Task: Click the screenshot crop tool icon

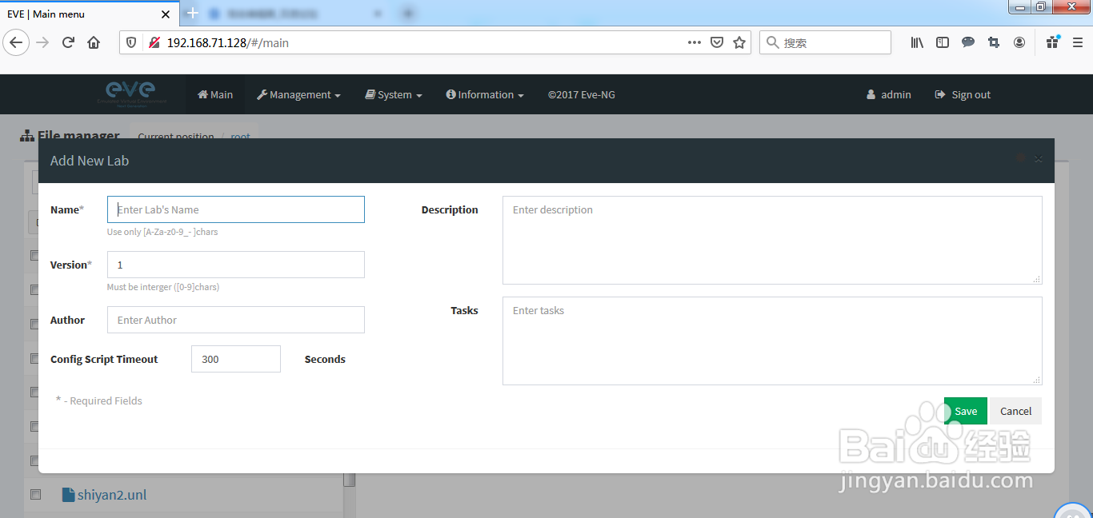Action: click(x=994, y=42)
